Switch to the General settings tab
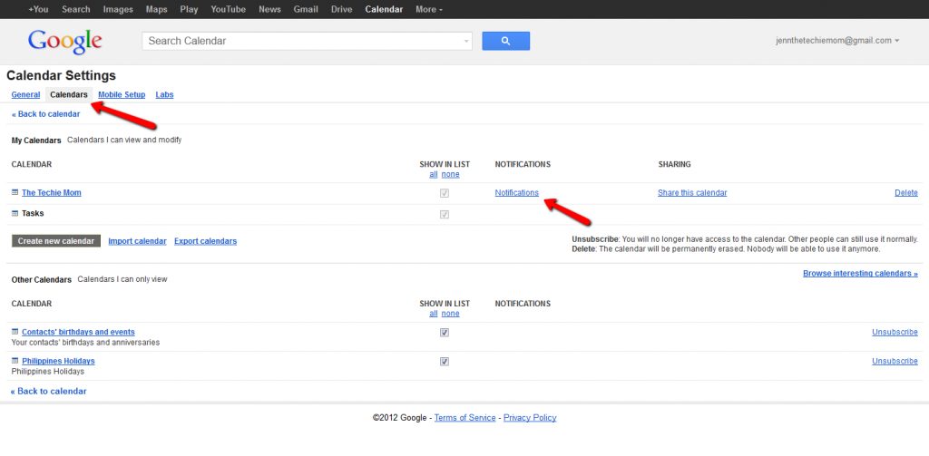The image size is (929, 456). pos(25,95)
